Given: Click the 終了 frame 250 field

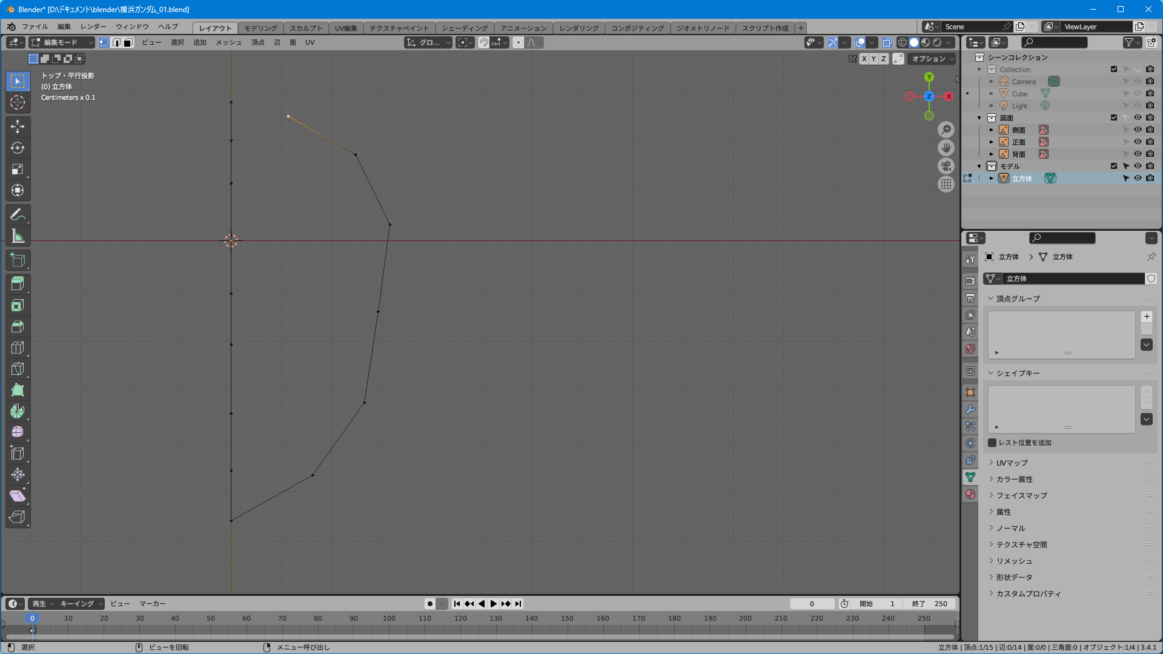Looking at the screenshot, I should pos(929,604).
